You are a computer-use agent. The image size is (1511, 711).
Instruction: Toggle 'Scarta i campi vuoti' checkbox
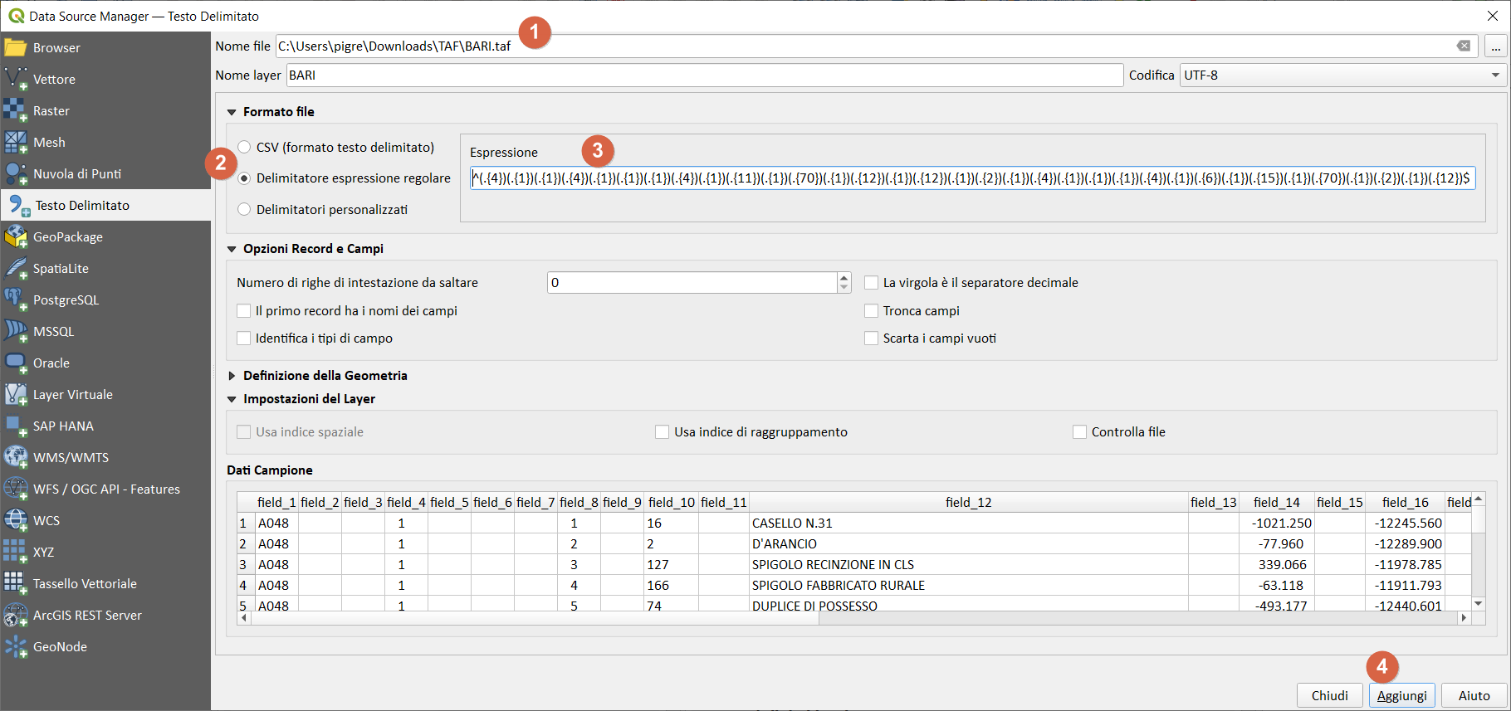(871, 338)
